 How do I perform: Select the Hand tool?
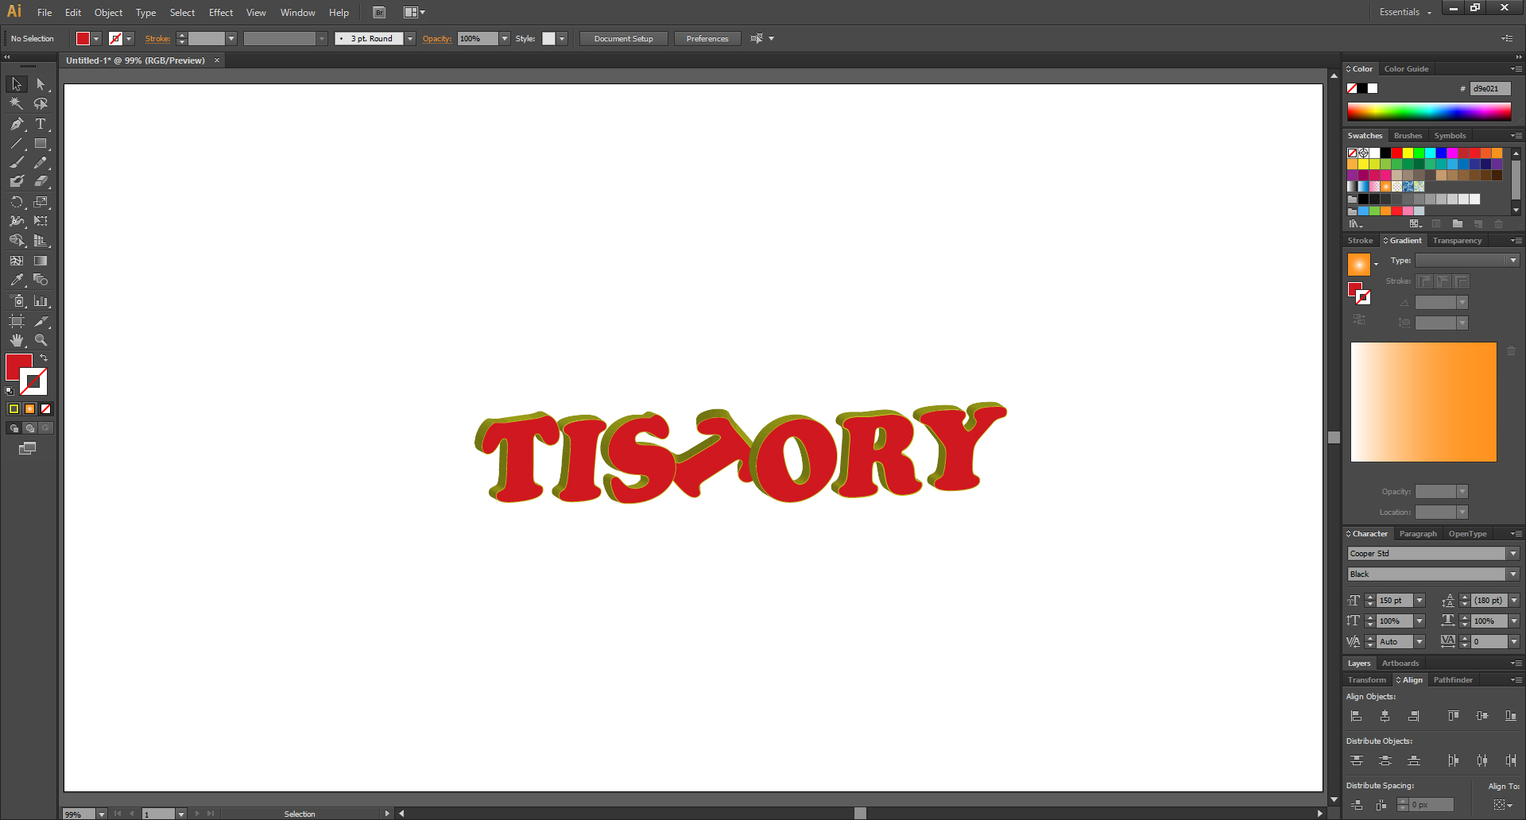tap(17, 340)
